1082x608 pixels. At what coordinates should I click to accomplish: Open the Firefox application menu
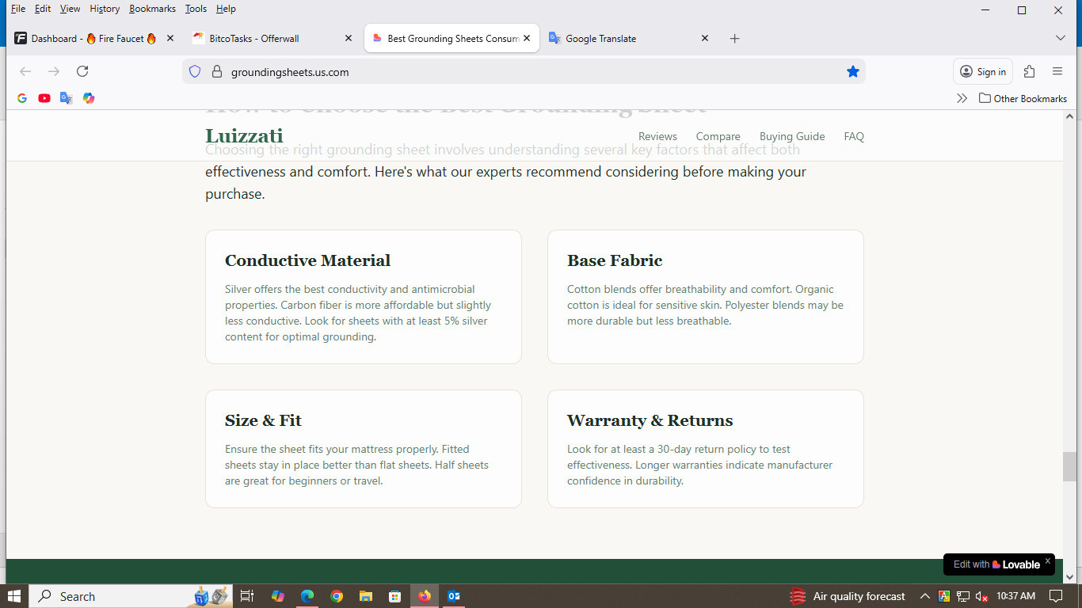click(x=1057, y=71)
